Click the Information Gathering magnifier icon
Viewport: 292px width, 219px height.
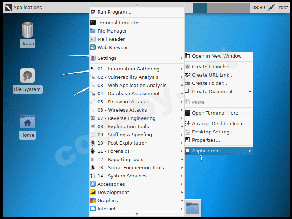(x=93, y=69)
